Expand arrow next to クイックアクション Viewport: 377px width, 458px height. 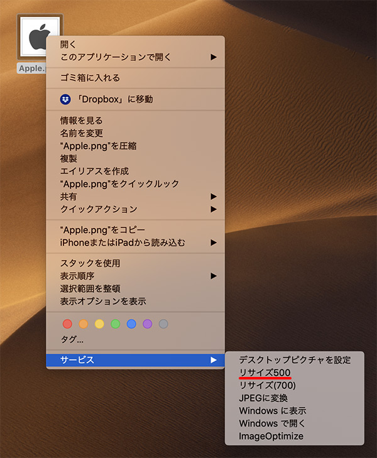click(x=214, y=209)
